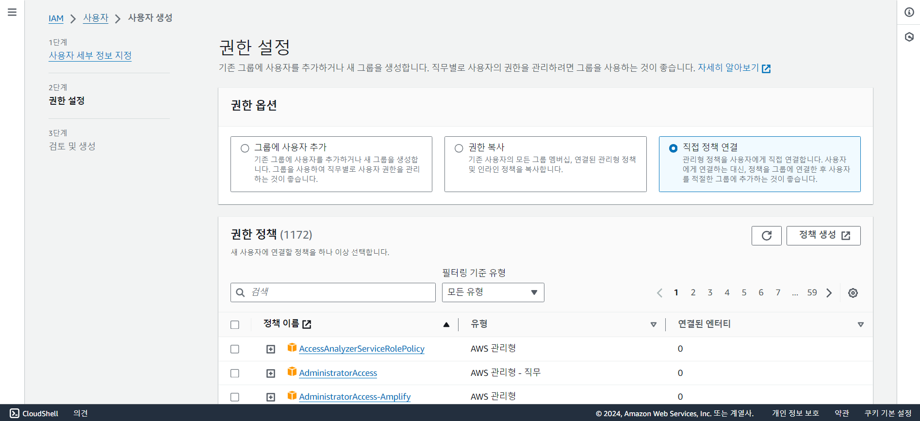
Task: Open 자세히 알아보기 link
Action: pos(728,68)
